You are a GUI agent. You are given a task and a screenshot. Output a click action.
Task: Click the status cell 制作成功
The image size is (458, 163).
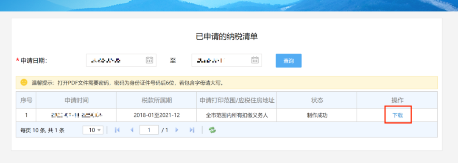317,115
